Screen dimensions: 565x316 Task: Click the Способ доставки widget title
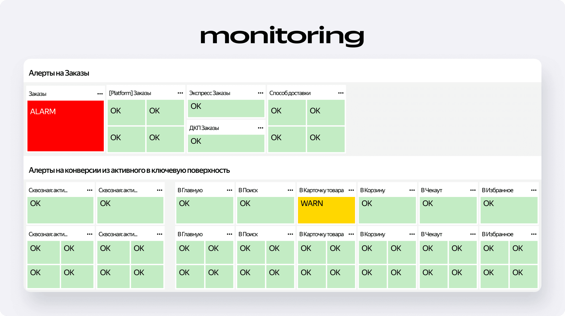(x=290, y=93)
